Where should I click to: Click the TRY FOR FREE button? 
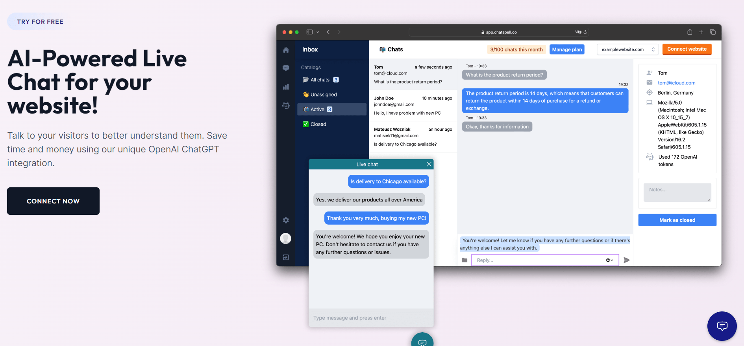point(40,22)
